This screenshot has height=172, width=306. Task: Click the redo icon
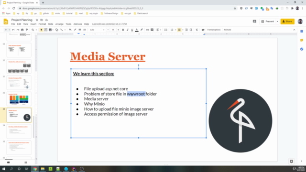(x=18, y=30)
